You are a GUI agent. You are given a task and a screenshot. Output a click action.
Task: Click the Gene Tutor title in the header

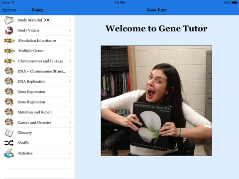click(157, 10)
